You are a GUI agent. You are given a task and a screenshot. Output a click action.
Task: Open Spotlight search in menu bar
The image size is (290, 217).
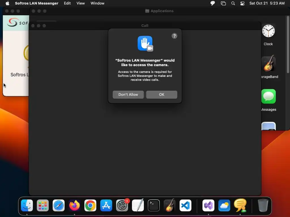(233, 3)
